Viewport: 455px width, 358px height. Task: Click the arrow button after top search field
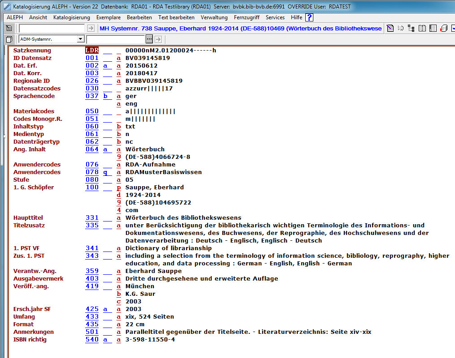tap(91, 28)
